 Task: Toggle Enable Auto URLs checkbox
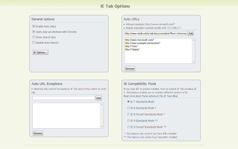pyautogui.click(x=34, y=26)
